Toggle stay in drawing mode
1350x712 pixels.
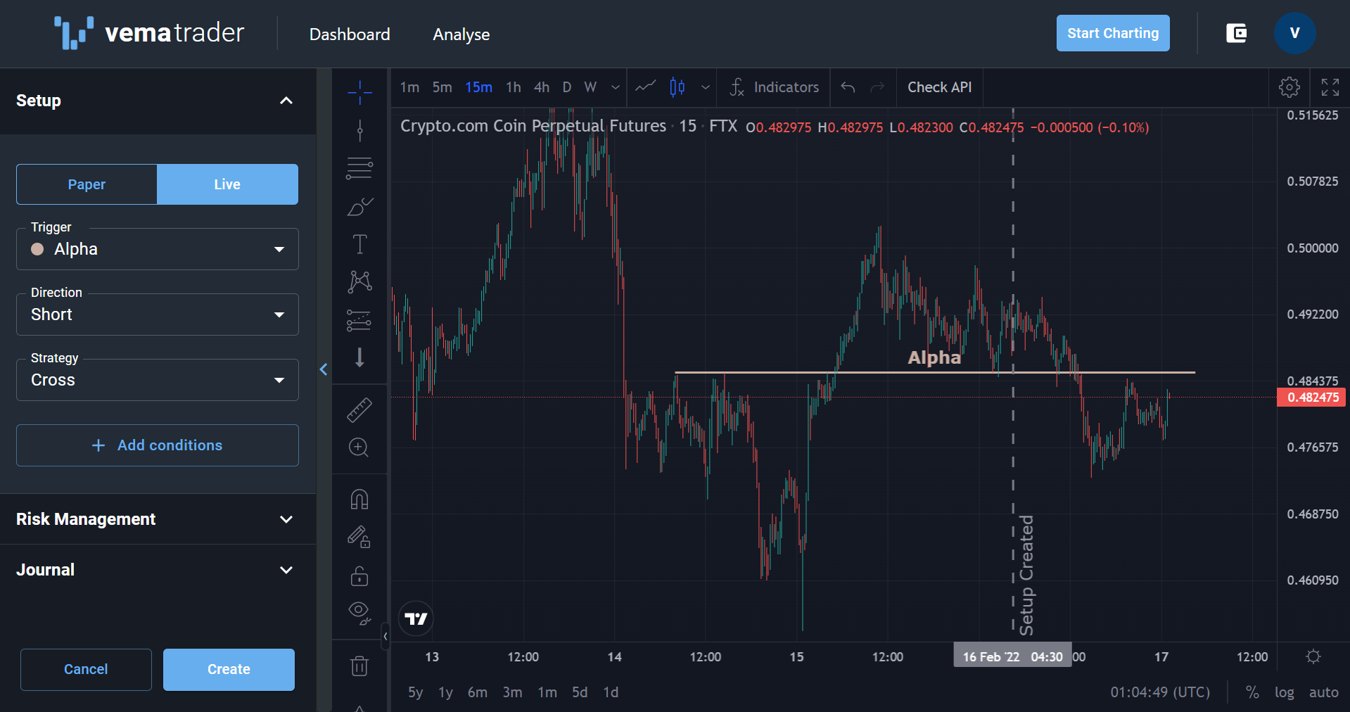pyautogui.click(x=359, y=537)
